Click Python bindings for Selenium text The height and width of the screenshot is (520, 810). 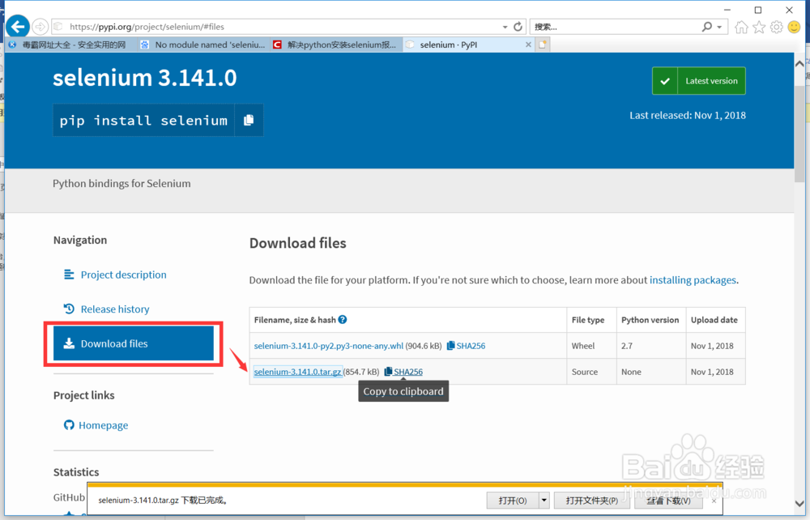tap(122, 183)
